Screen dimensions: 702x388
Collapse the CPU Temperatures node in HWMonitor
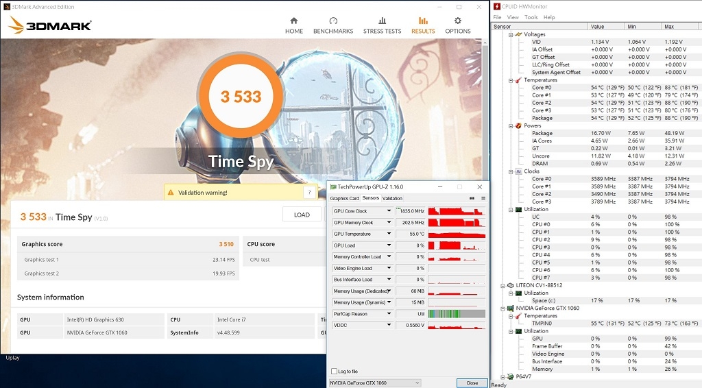coord(510,80)
